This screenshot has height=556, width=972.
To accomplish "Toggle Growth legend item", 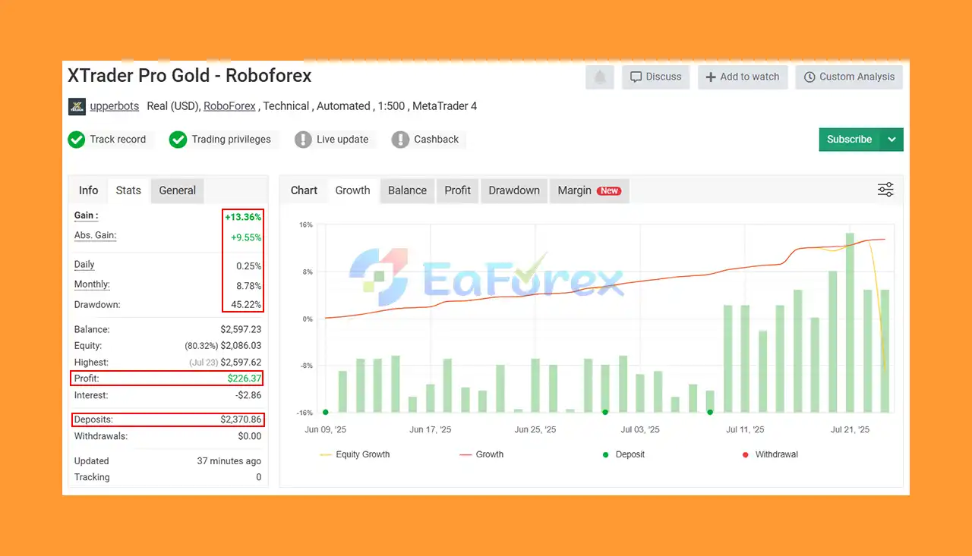I will coord(481,454).
